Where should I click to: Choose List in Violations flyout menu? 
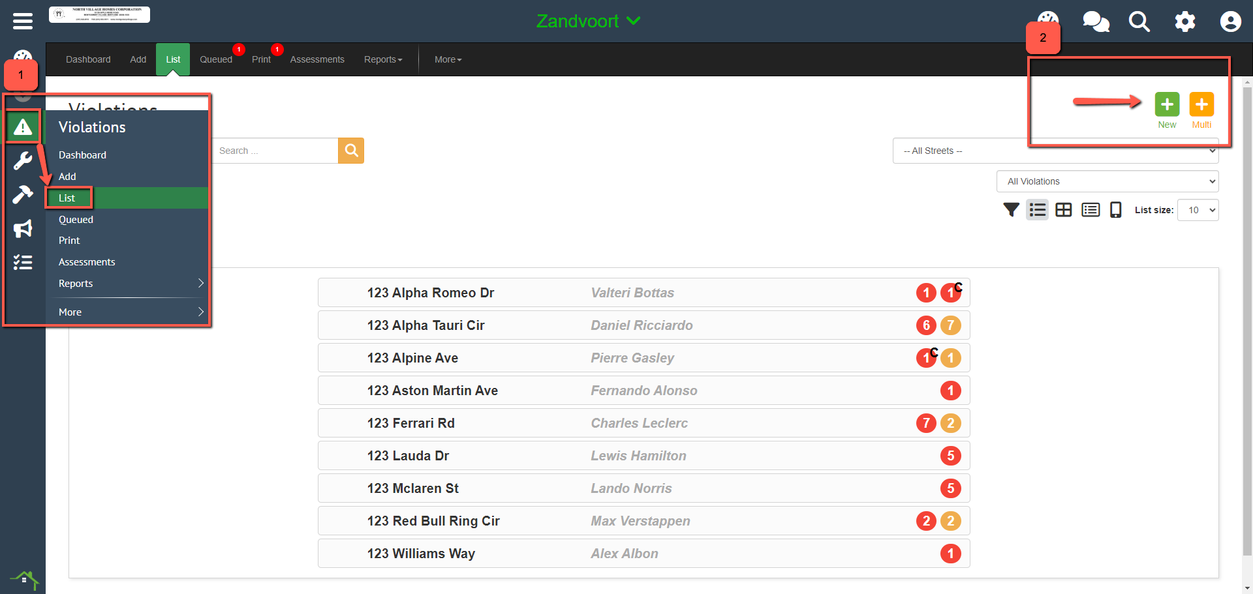(x=127, y=198)
